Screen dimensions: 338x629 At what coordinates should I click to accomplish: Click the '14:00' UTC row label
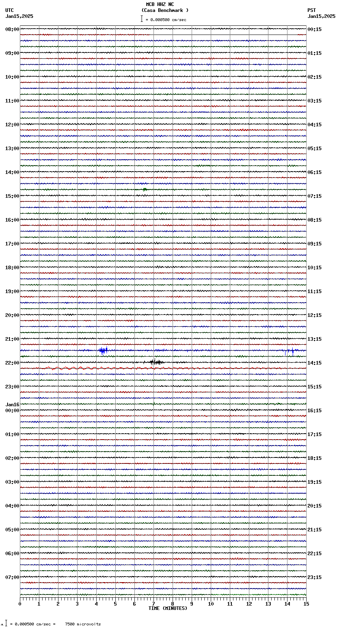pyautogui.click(x=12, y=172)
